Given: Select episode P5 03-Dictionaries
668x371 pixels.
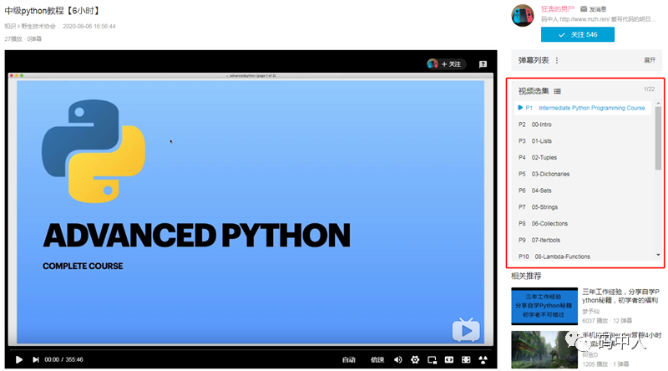Looking at the screenshot, I should coord(582,174).
